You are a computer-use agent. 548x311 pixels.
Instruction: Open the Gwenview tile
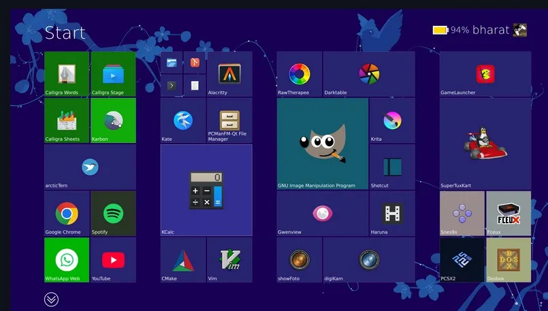(x=323, y=213)
